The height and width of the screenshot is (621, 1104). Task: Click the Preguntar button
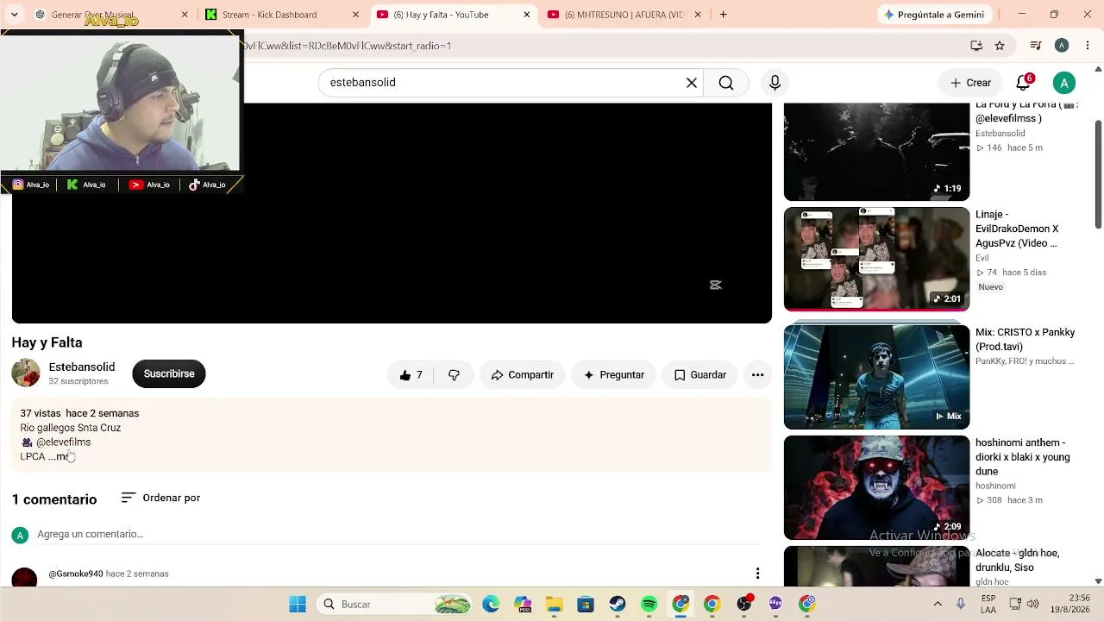click(x=613, y=375)
